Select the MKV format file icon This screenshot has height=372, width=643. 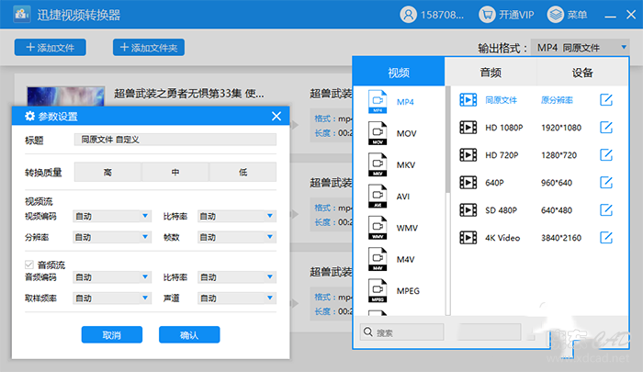click(x=378, y=165)
